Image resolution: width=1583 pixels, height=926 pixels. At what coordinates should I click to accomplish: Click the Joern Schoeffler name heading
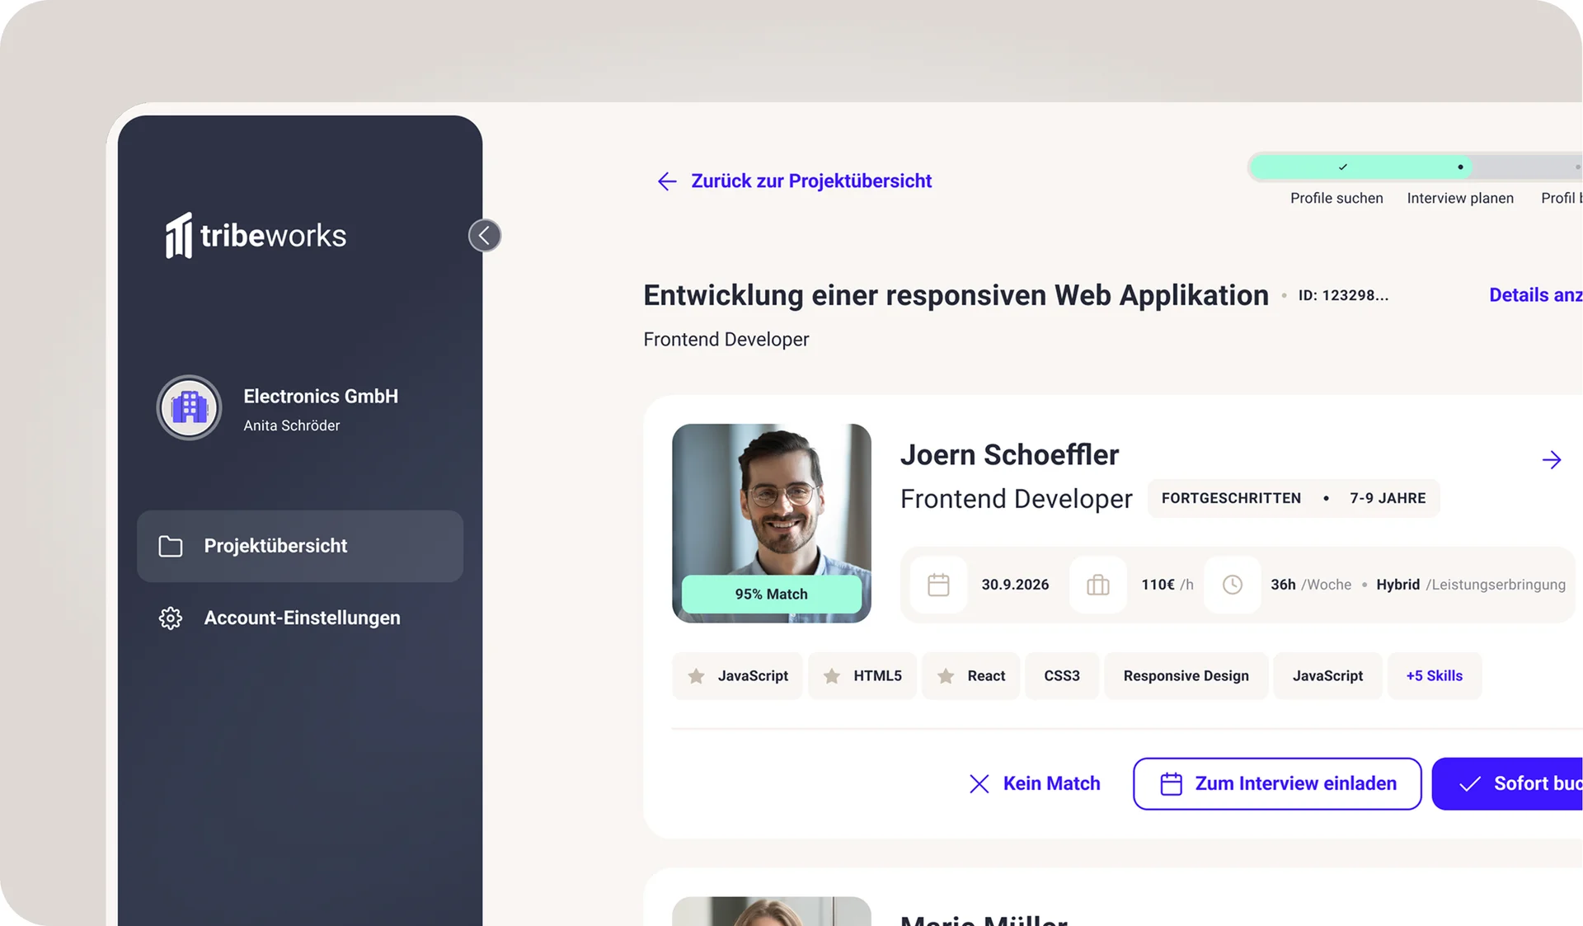tap(1009, 455)
